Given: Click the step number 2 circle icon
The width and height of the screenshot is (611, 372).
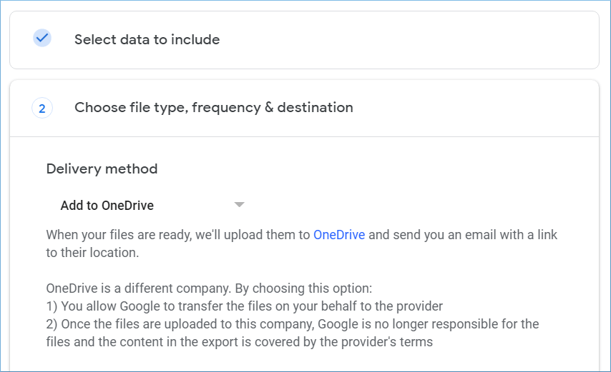Looking at the screenshot, I should [42, 108].
